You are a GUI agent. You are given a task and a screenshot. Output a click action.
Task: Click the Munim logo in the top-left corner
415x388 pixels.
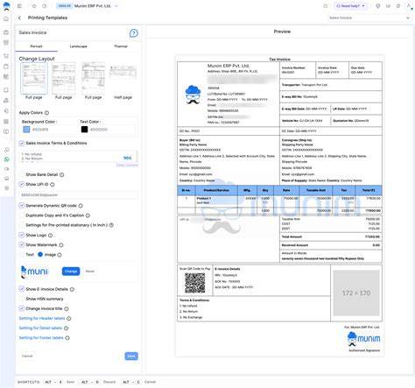tap(6, 5)
